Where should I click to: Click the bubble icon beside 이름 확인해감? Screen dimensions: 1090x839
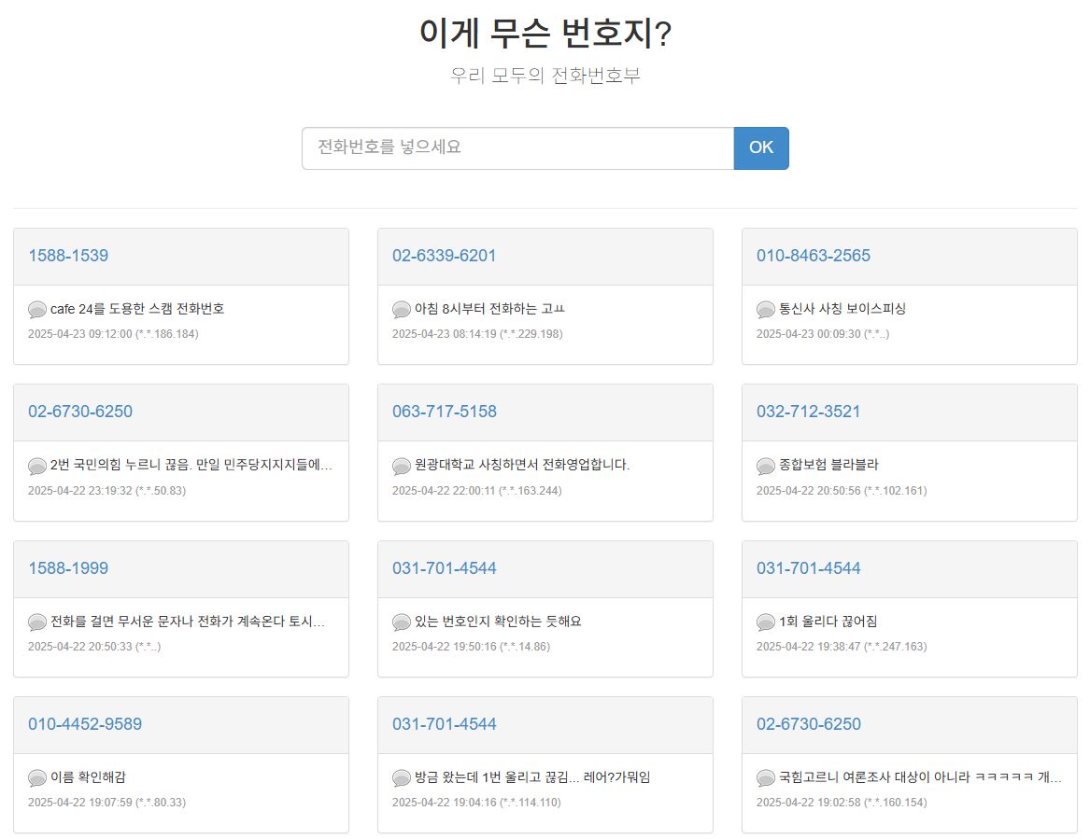click(x=36, y=778)
